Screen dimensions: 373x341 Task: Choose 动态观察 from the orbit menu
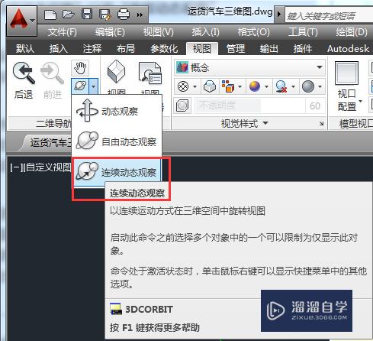(117, 111)
